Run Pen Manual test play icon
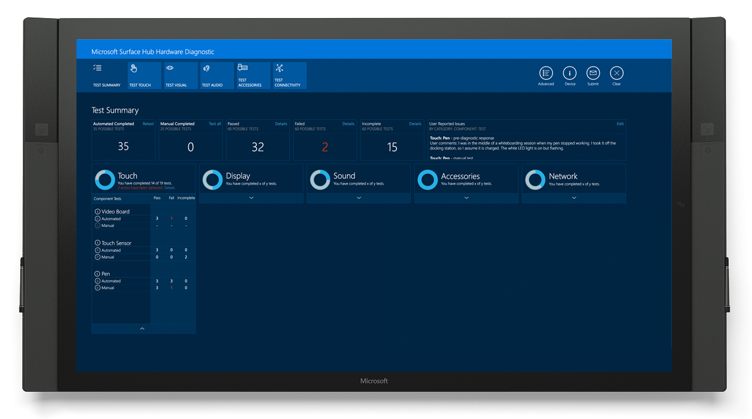Screen dimensions: 752x419 point(98,288)
